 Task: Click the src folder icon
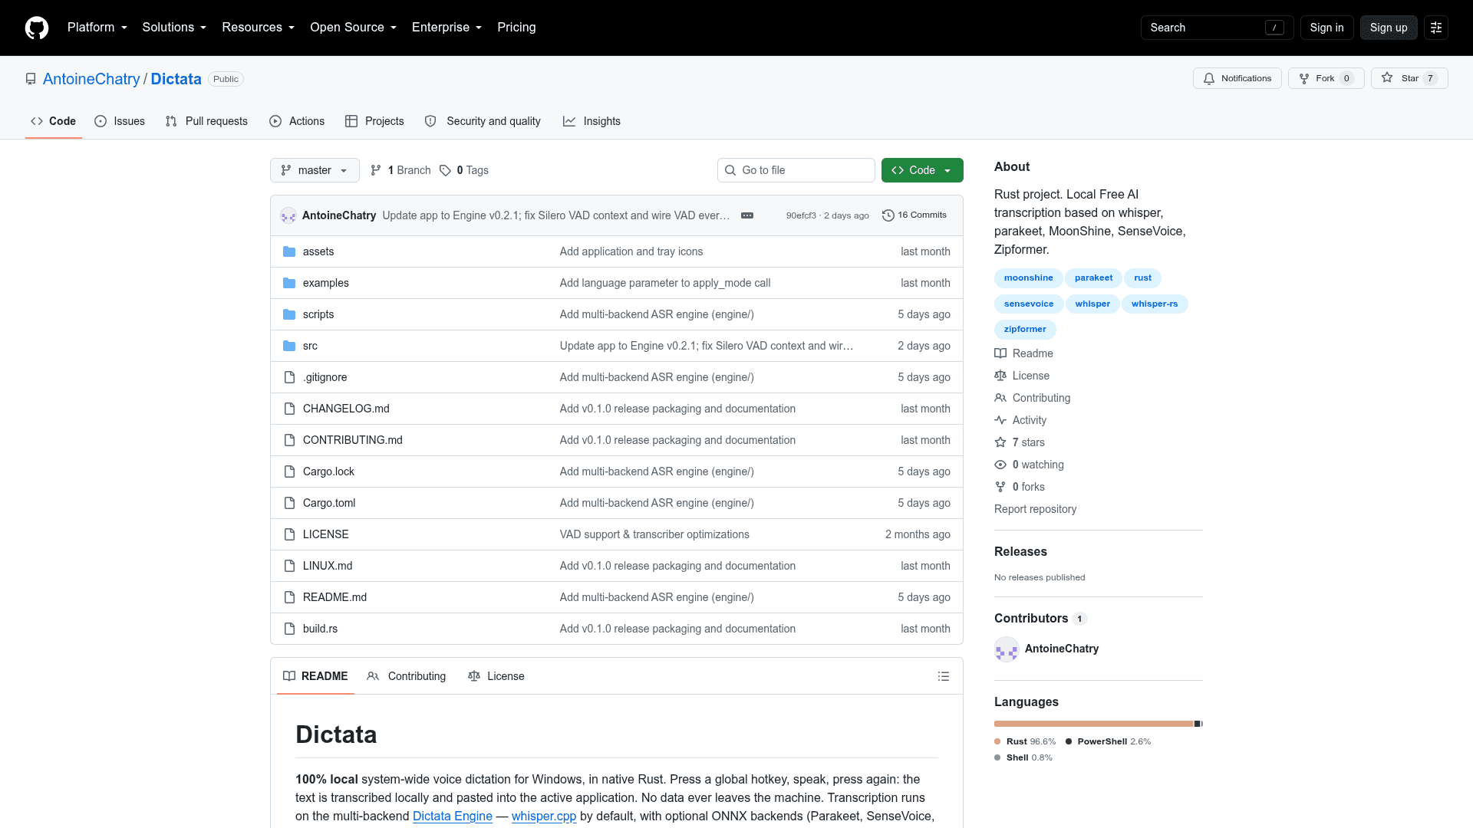click(x=289, y=346)
